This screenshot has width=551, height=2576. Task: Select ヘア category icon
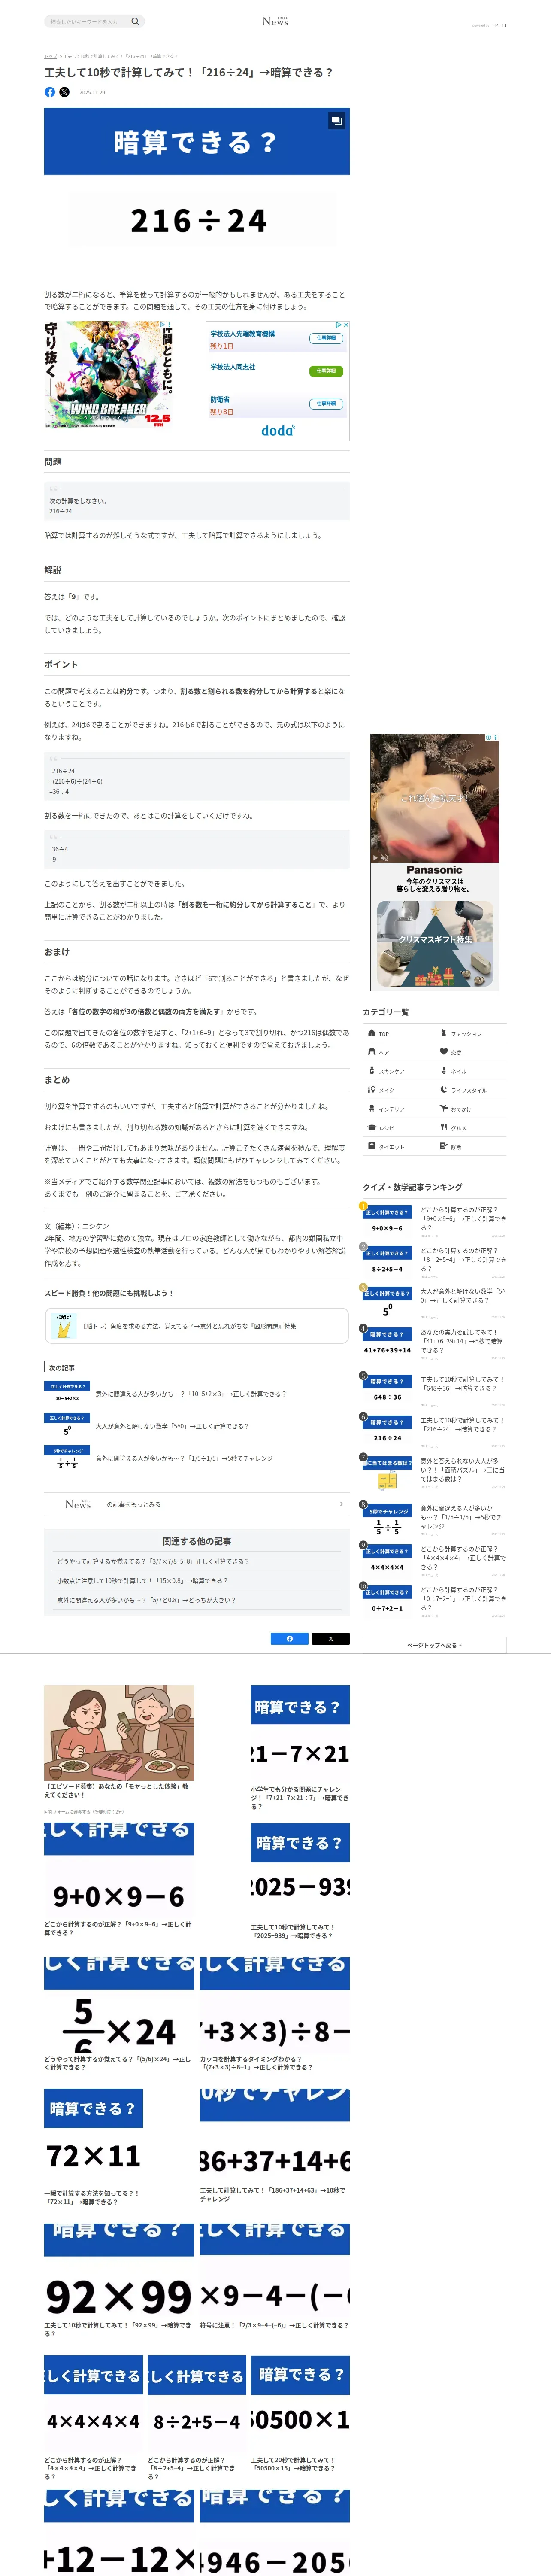(x=372, y=1052)
